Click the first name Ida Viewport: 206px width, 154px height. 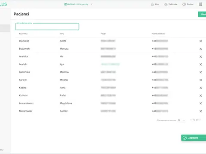(x=61, y=56)
